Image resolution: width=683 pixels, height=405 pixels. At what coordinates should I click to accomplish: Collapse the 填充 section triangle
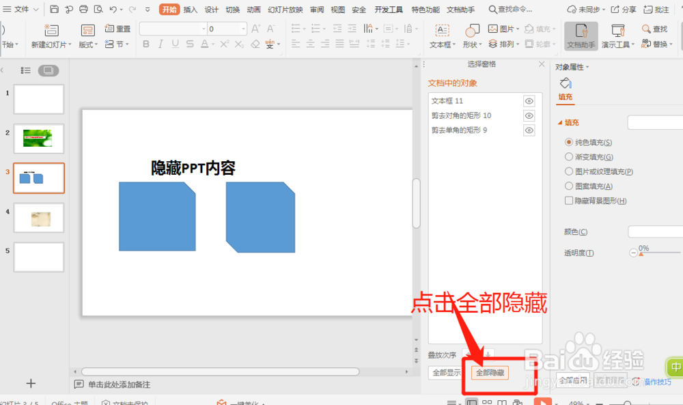tap(560, 123)
